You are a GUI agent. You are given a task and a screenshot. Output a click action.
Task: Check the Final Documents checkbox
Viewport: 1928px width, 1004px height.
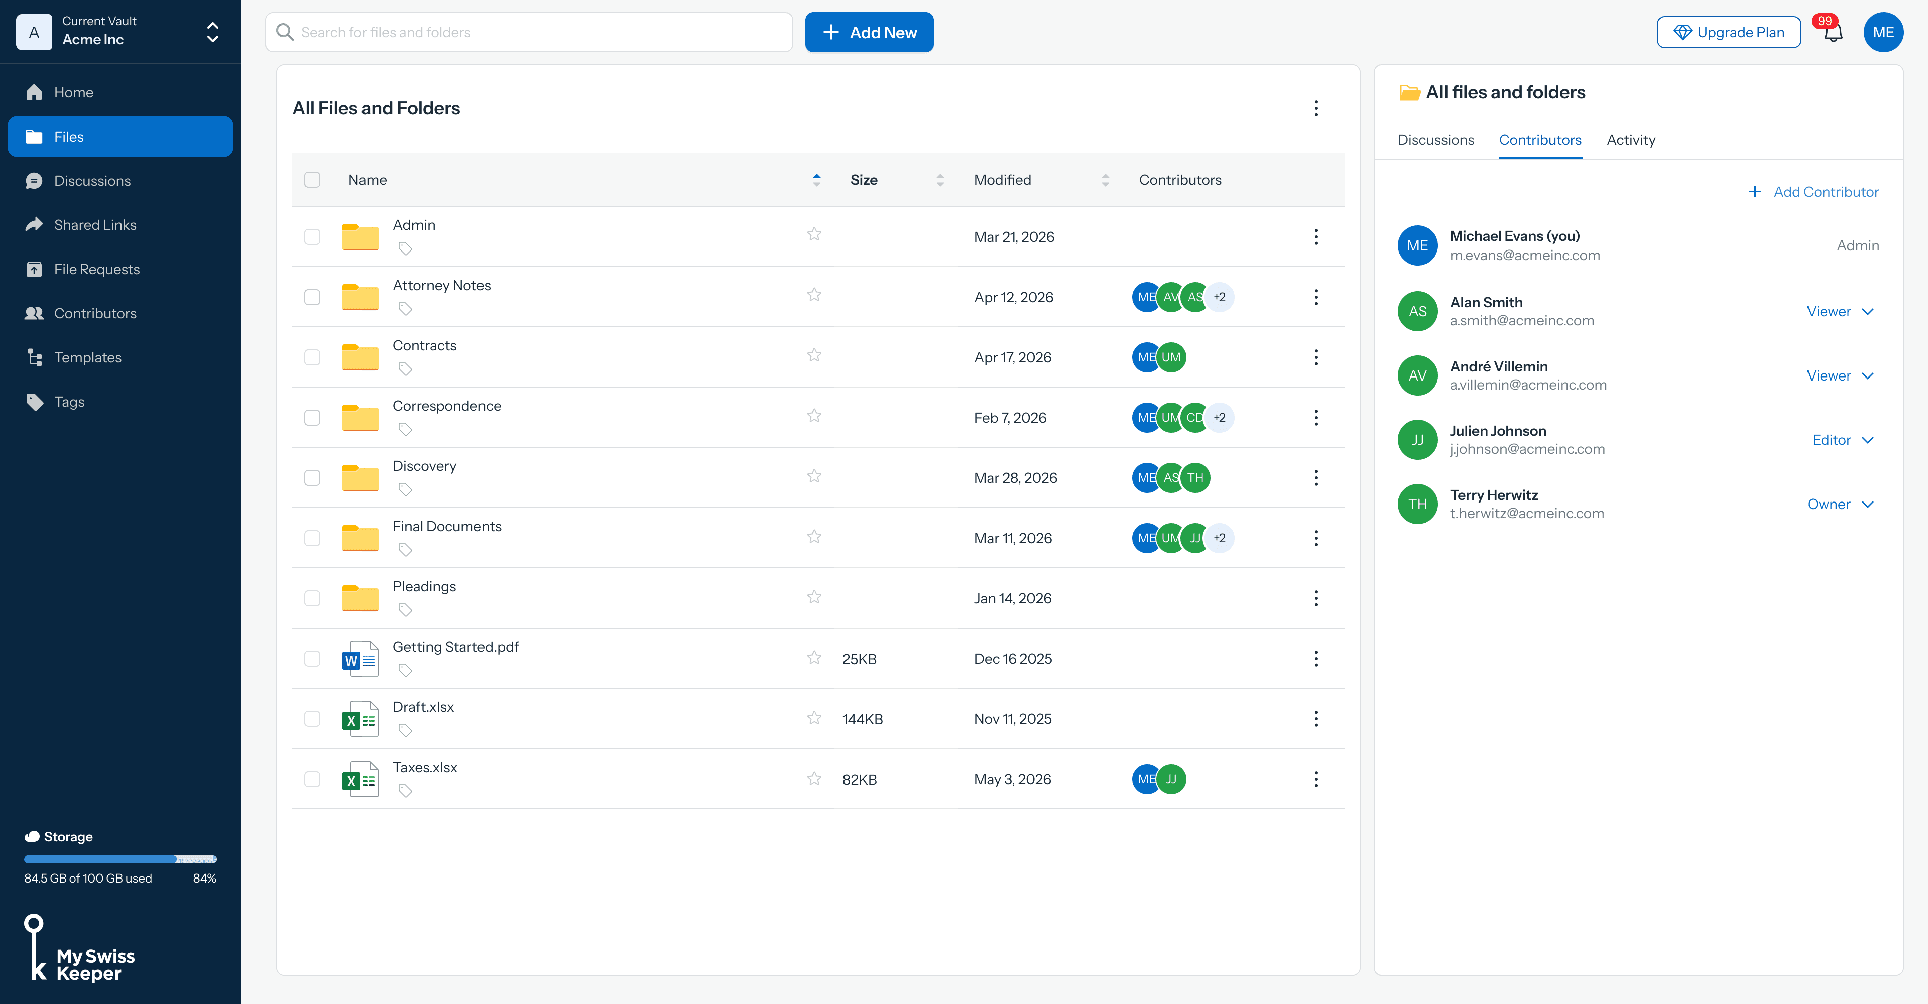tap(312, 538)
